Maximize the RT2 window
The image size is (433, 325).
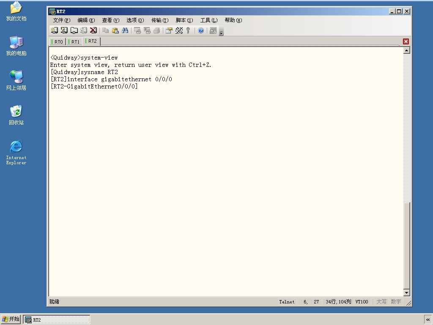[399, 11]
